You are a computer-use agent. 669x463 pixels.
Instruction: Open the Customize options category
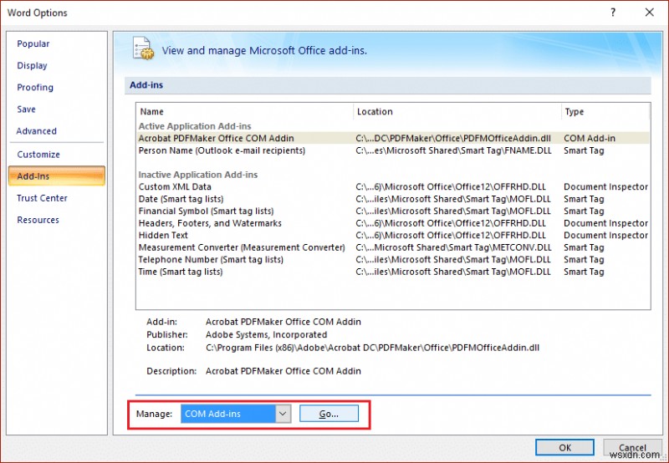pos(38,155)
